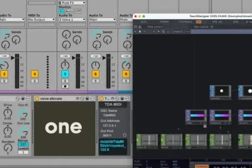Screen dimensions: 252x168
Task: Click the track 6 pan knob
Action: click(96, 65)
